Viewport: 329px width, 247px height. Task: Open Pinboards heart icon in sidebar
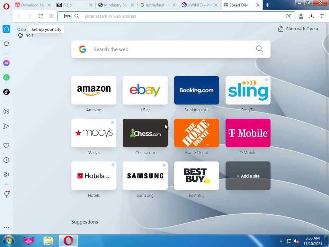pos(6,146)
